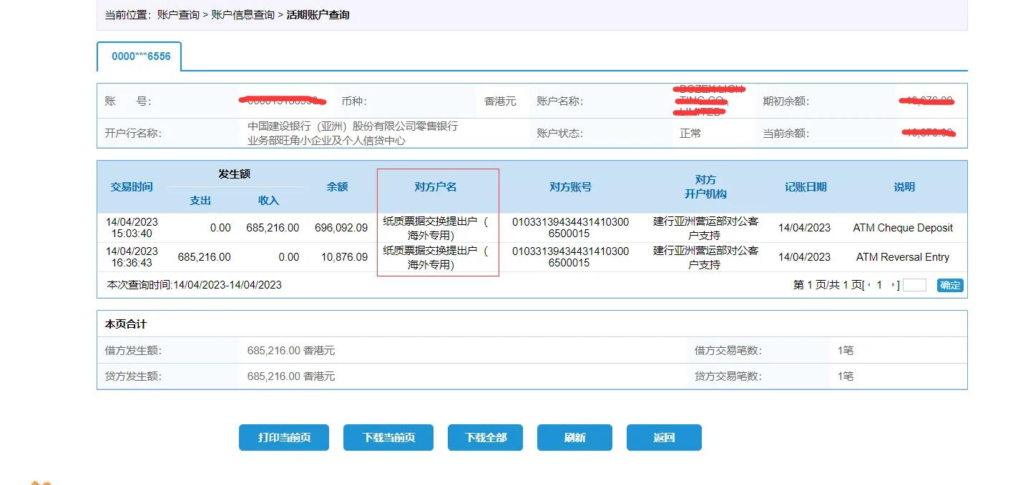The width and height of the screenshot is (1018, 485).
Task: Click the 活期账户查询 breadcrumb entry
Action: (318, 14)
